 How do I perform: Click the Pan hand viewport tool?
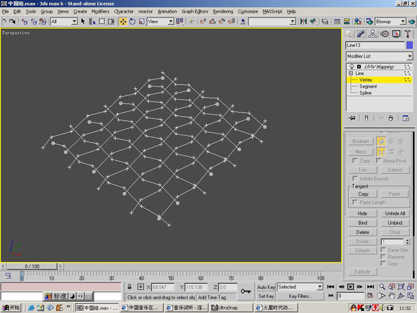(391, 296)
